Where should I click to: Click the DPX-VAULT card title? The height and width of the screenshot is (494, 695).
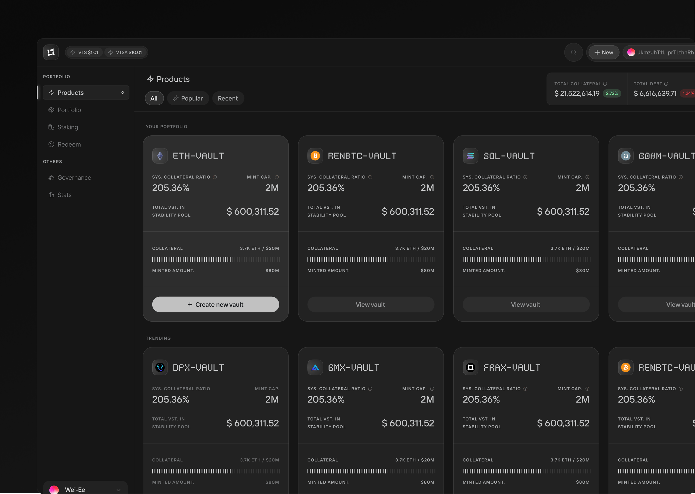coord(198,368)
